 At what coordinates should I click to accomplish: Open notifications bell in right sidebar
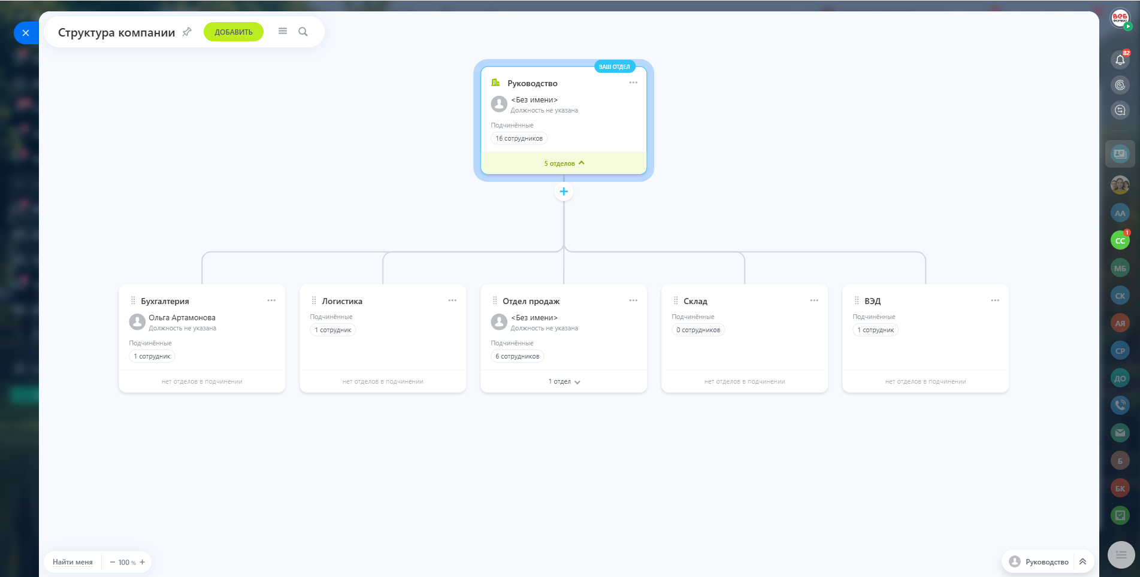[x=1120, y=59]
